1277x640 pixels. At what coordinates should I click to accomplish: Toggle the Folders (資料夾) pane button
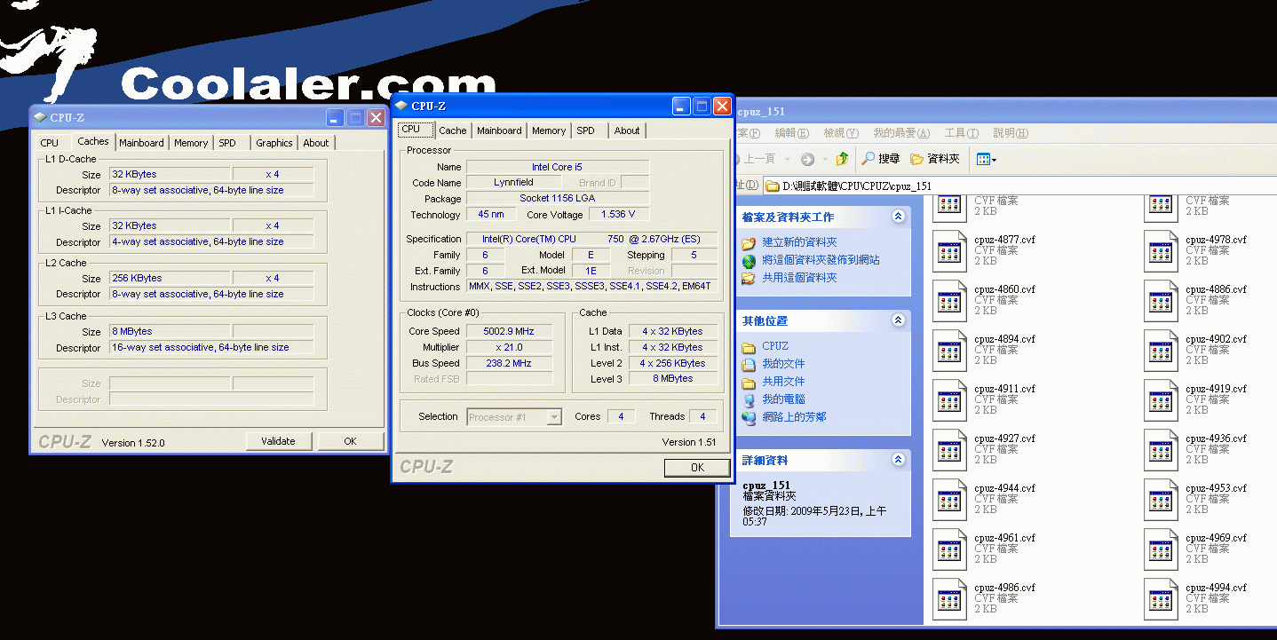935,159
